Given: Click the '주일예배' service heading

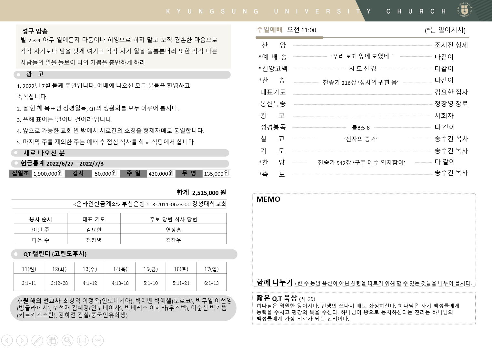Looking at the screenshot, I should tap(269, 30).
